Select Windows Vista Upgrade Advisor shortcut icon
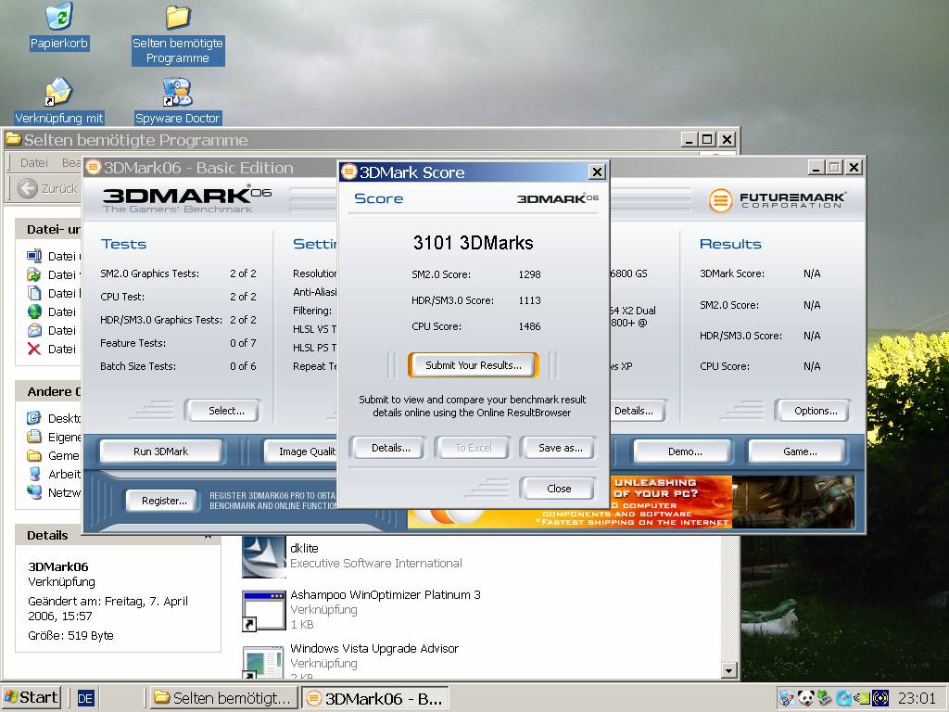 tap(263, 662)
